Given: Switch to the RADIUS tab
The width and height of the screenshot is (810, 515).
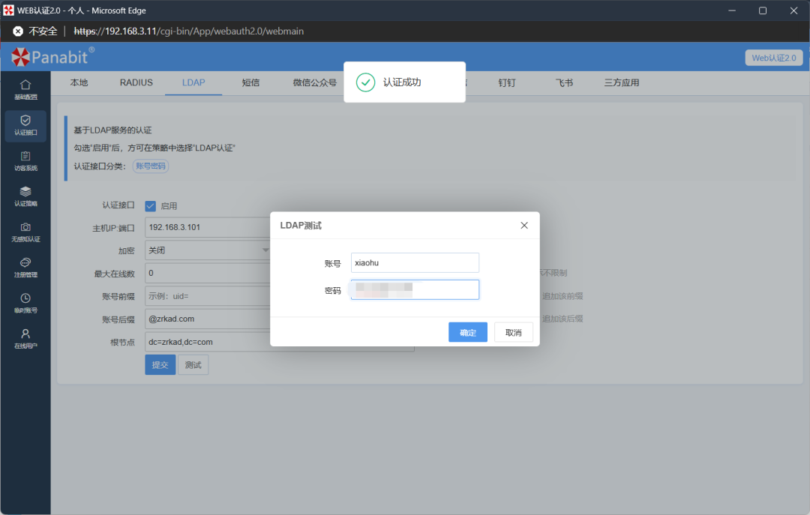Looking at the screenshot, I should (135, 82).
